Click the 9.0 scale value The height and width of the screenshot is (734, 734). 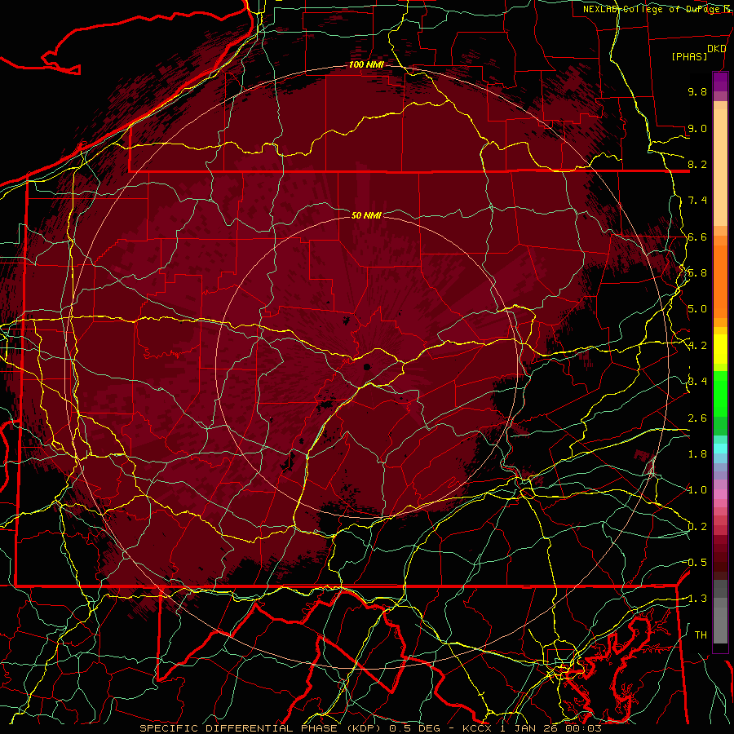click(x=697, y=128)
